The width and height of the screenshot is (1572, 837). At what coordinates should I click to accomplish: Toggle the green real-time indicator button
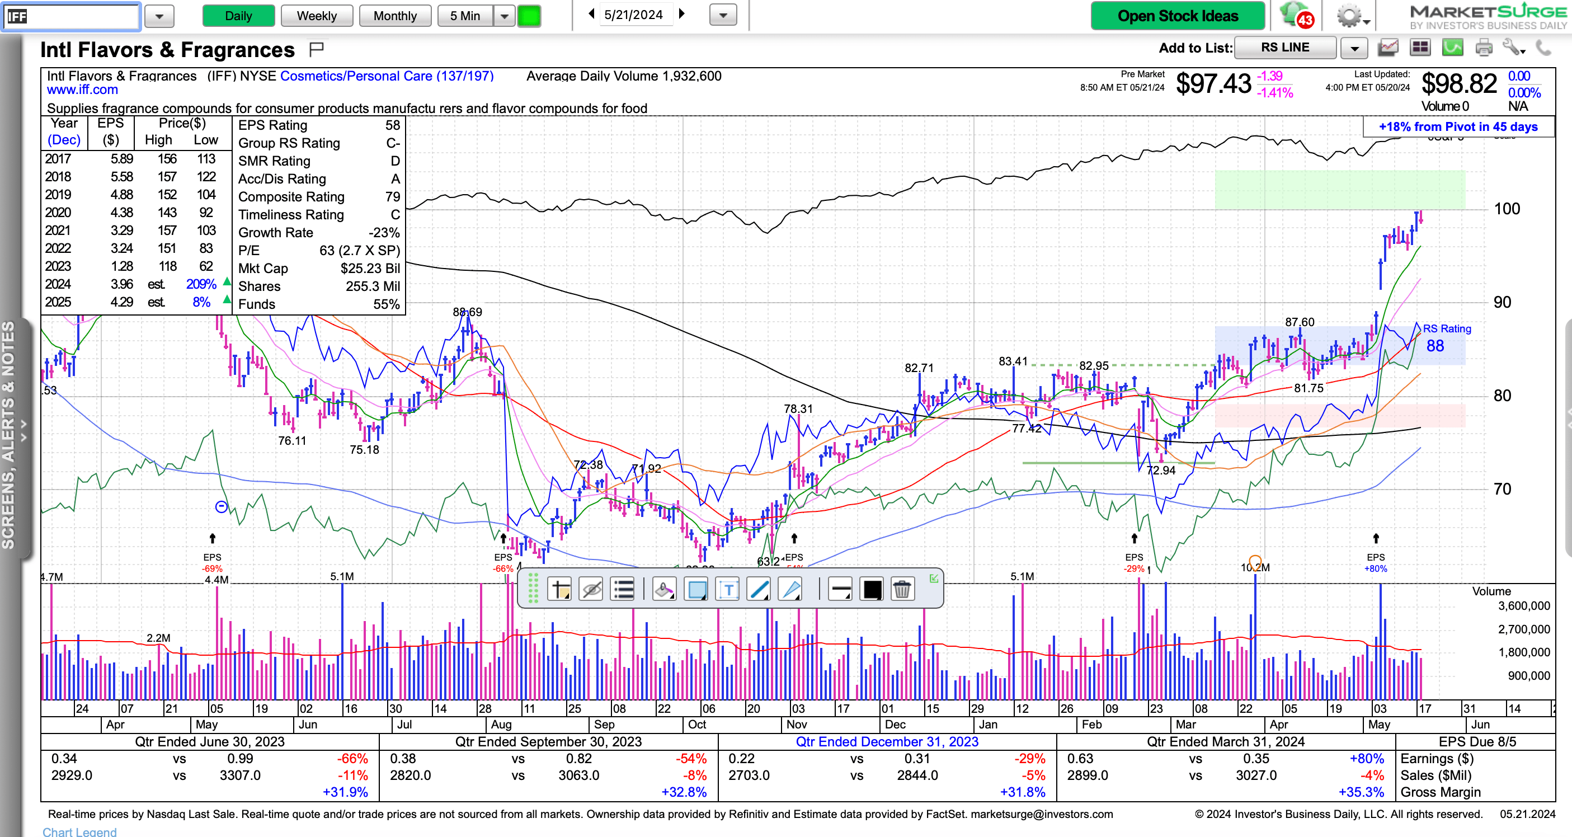click(529, 16)
